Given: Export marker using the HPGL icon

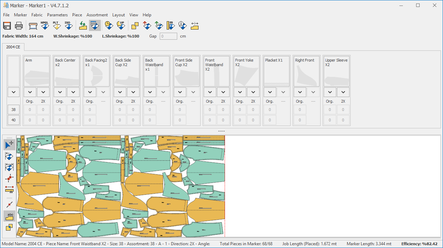Looking at the screenshot, I should point(45,25).
